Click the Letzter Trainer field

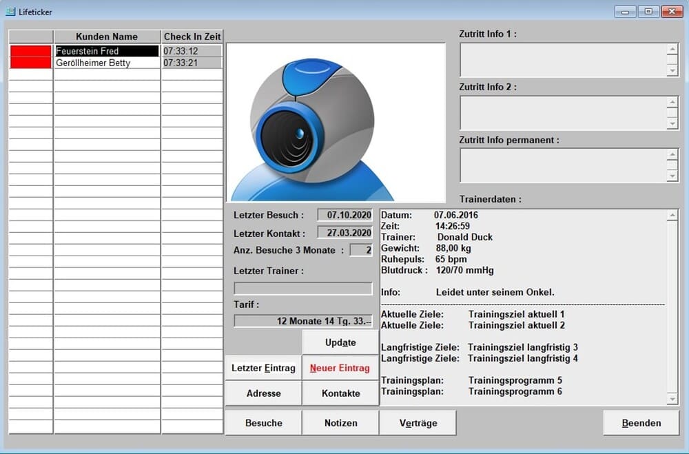[303, 289]
